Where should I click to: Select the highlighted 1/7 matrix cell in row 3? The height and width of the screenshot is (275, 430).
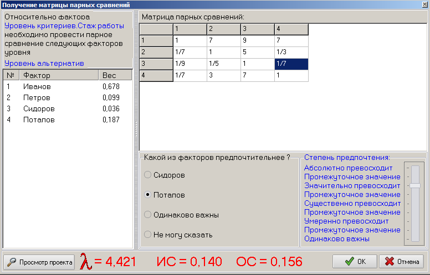coord(291,64)
